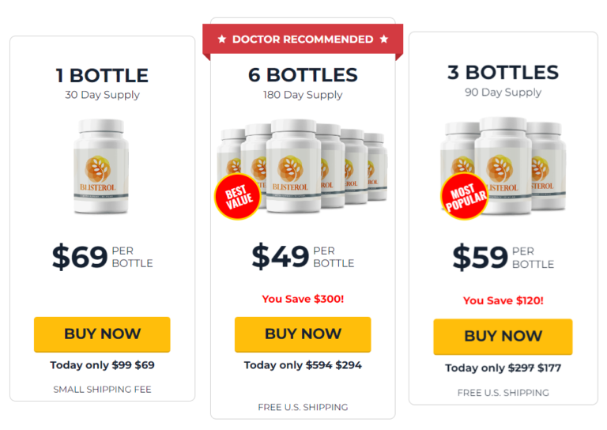Image resolution: width=607 pixels, height=430 pixels.
Task: Click the left star in Doctor Recommended banner
Action: tap(222, 39)
